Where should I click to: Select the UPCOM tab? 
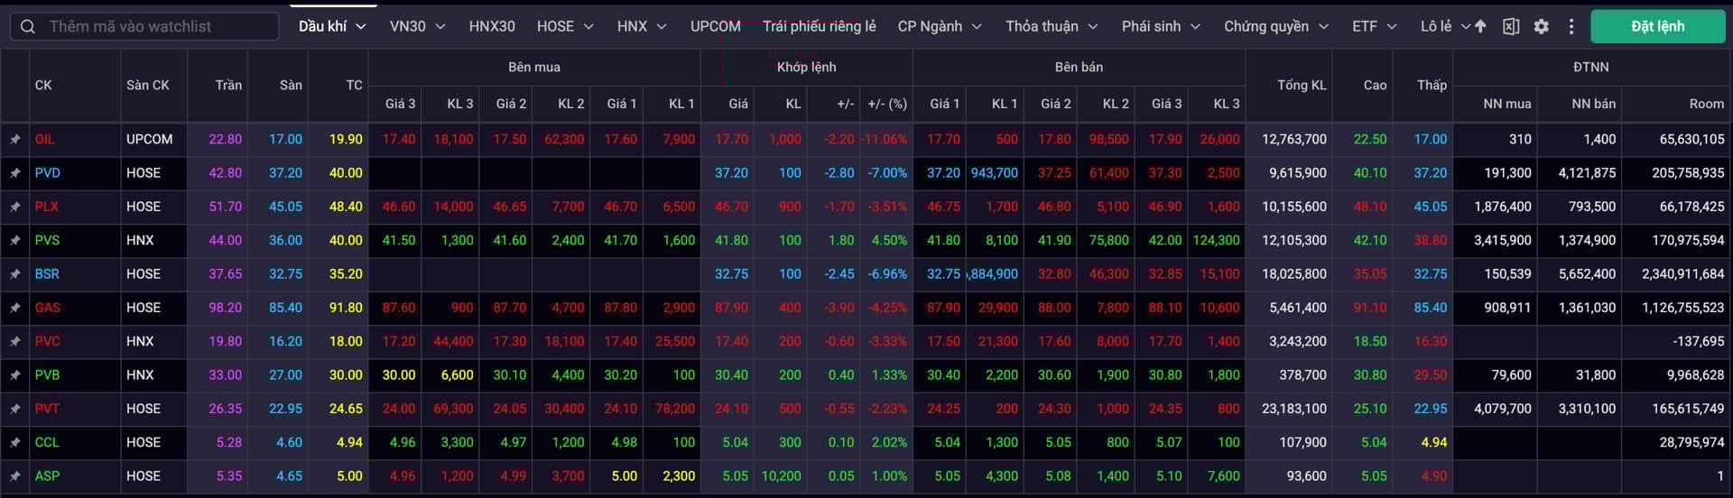point(715,27)
